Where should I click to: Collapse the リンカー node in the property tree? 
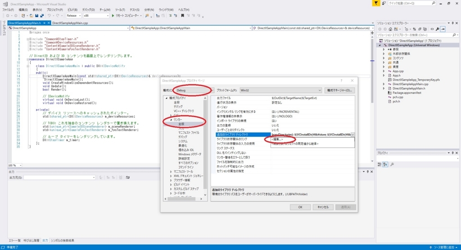point(171,120)
